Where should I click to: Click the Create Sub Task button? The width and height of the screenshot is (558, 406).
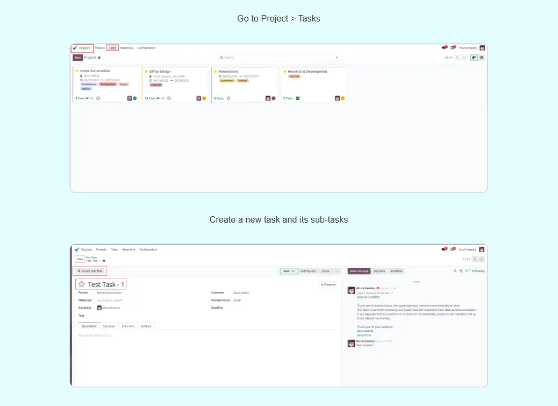coord(90,271)
